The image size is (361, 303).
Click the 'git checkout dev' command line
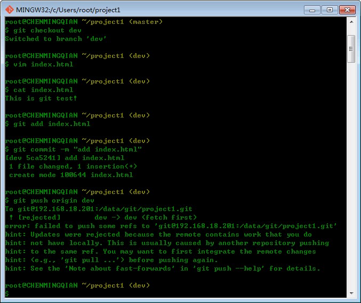click(41, 30)
